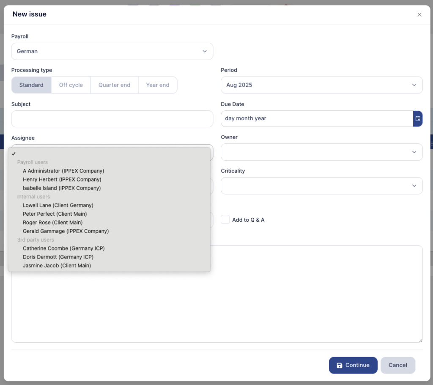Close the New issue dialog
The height and width of the screenshot is (385, 433).
419,15
